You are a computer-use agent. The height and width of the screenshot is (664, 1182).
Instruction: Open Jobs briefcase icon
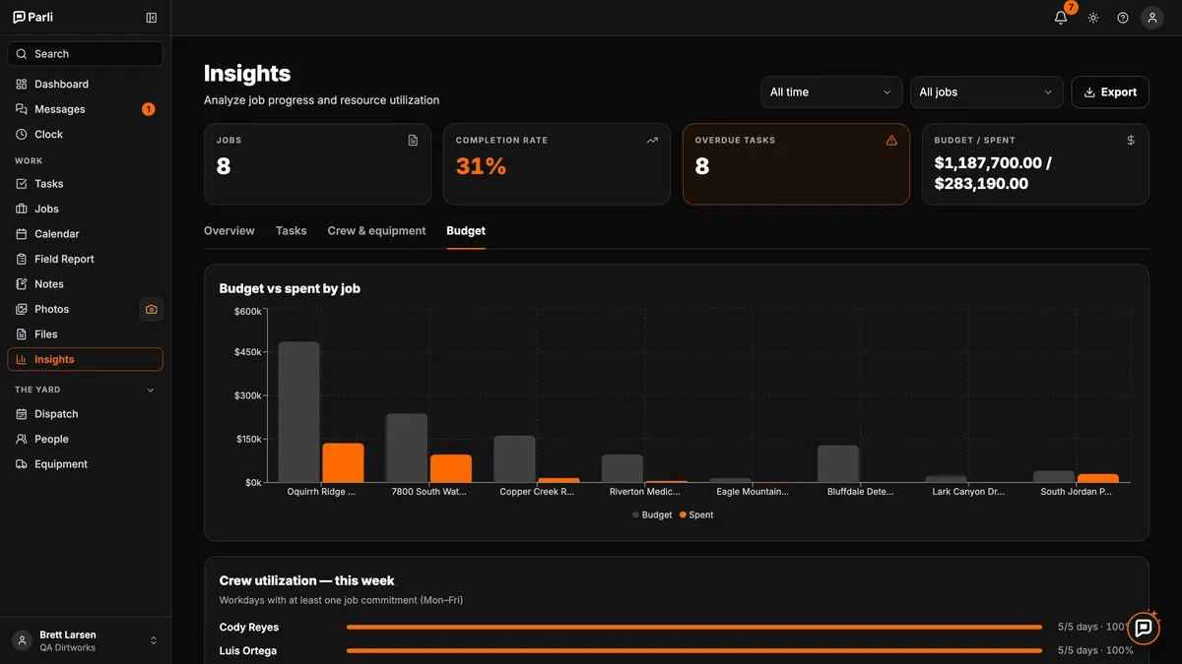pyautogui.click(x=22, y=210)
